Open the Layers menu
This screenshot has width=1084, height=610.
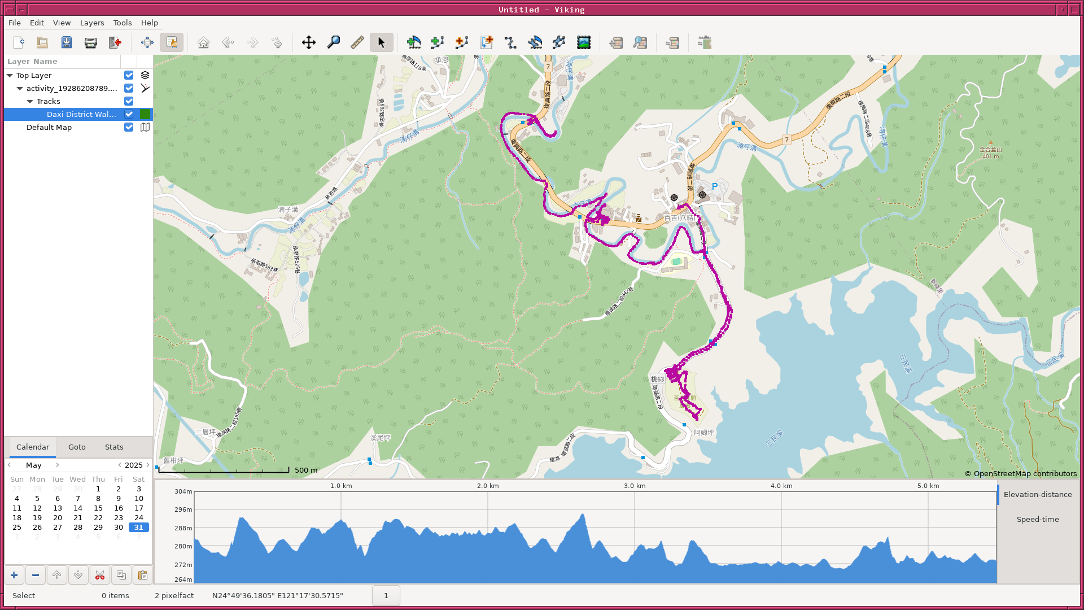[x=91, y=23]
